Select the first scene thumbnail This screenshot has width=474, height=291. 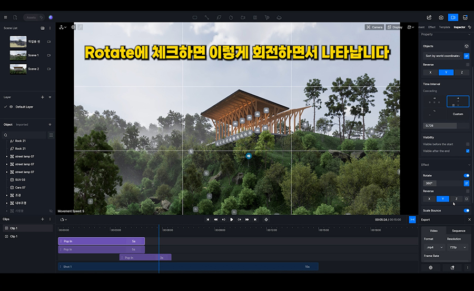pyautogui.click(x=18, y=42)
